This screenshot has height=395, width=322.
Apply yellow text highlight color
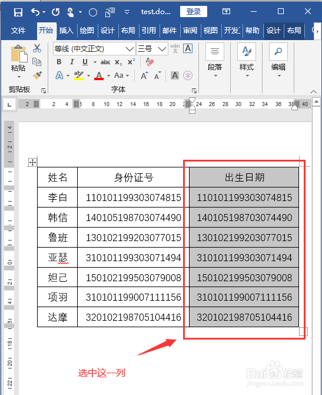click(79, 75)
